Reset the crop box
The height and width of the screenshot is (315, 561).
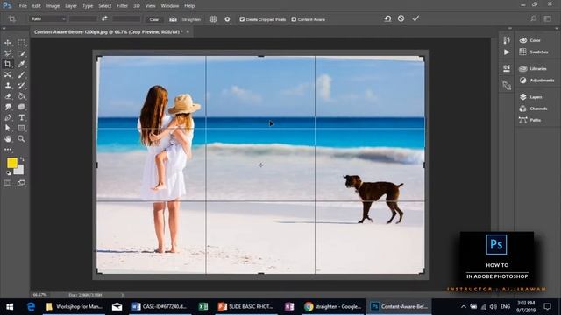point(387,18)
